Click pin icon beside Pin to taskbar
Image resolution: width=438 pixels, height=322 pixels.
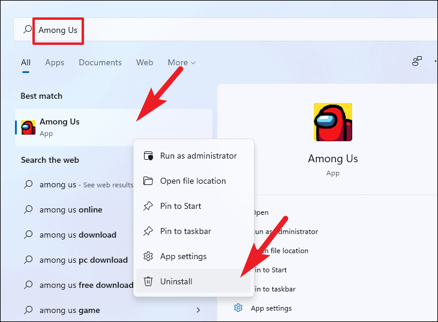pos(148,231)
